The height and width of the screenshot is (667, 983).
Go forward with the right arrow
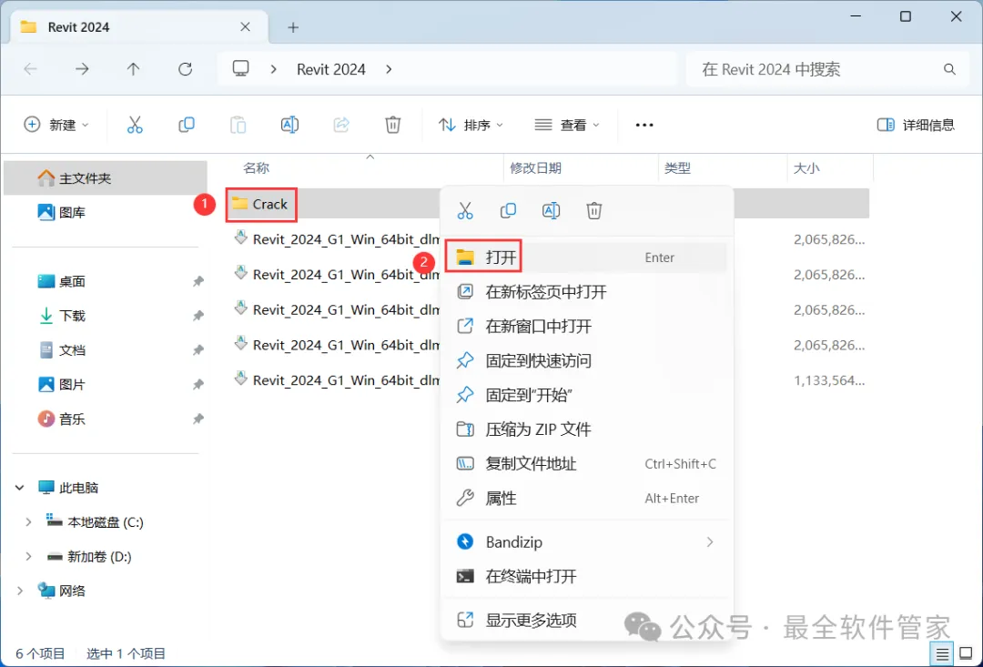pyautogui.click(x=82, y=69)
